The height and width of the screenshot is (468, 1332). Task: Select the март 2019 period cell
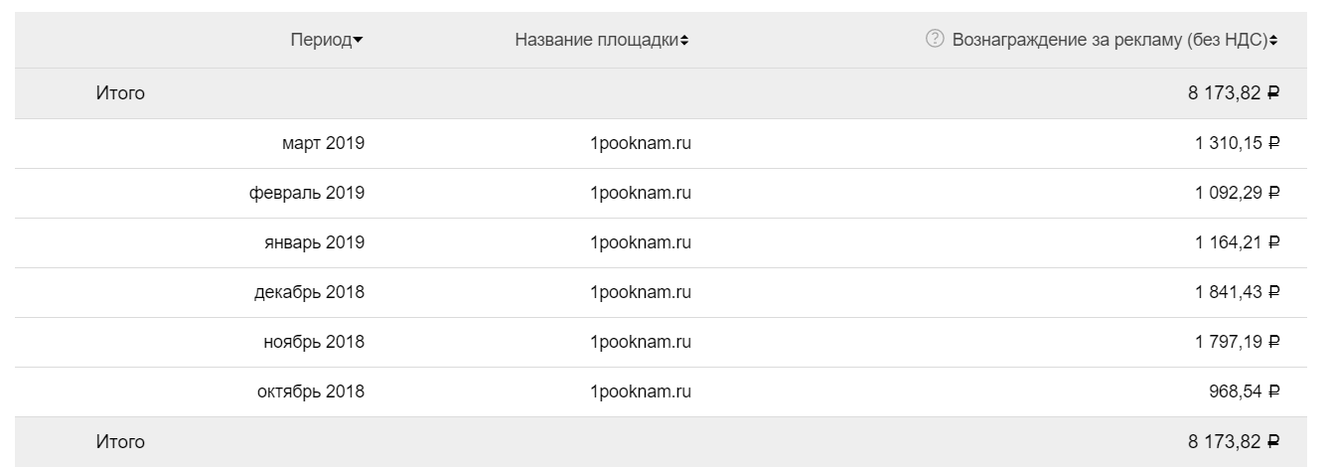point(323,143)
